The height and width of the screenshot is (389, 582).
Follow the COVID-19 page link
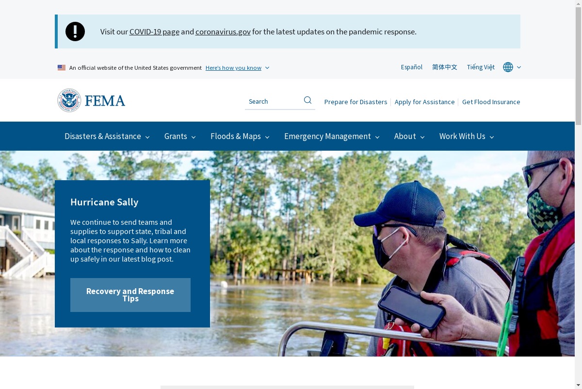click(154, 32)
